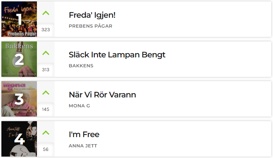Open the Freda' Igjen! album cover
This screenshot has height=158, width=273.
pyautogui.click(x=19, y=19)
